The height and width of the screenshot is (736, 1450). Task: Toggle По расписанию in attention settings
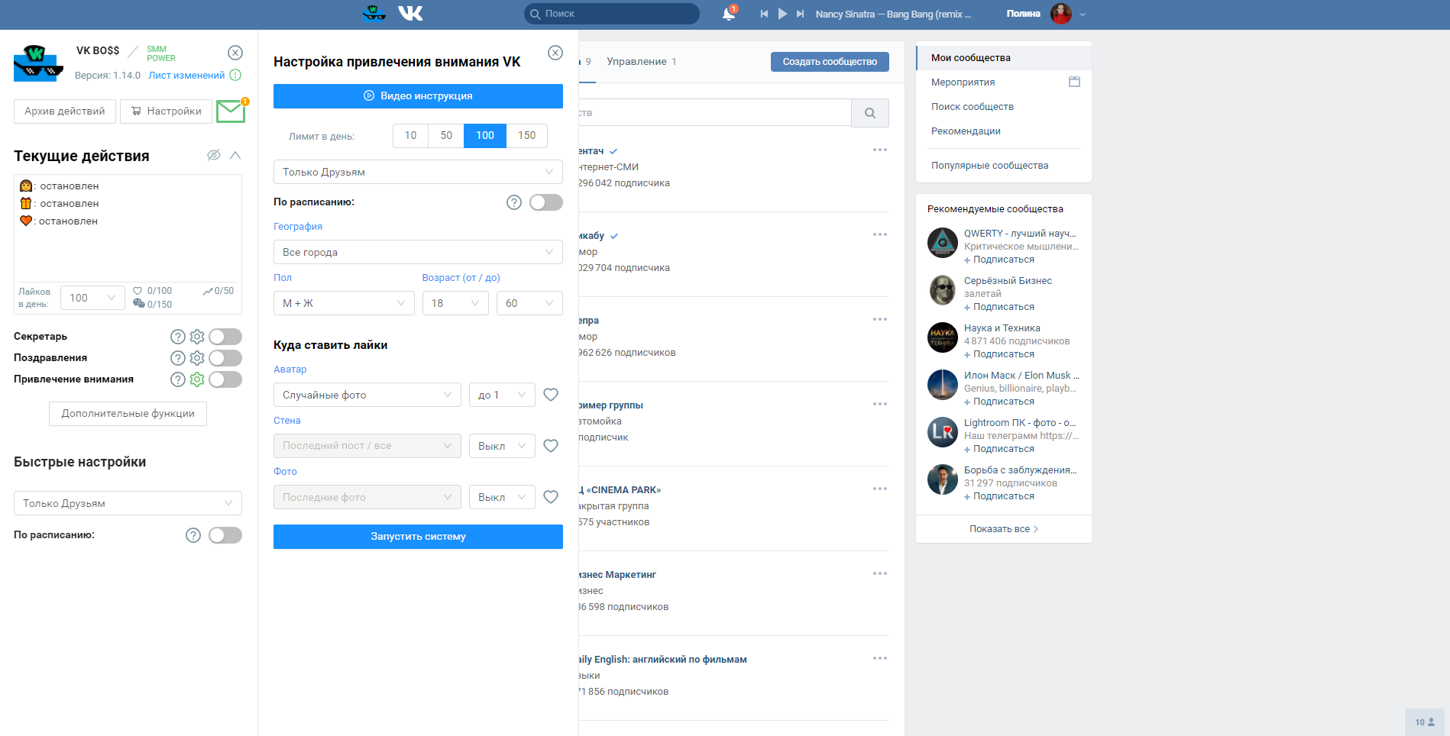click(x=546, y=202)
